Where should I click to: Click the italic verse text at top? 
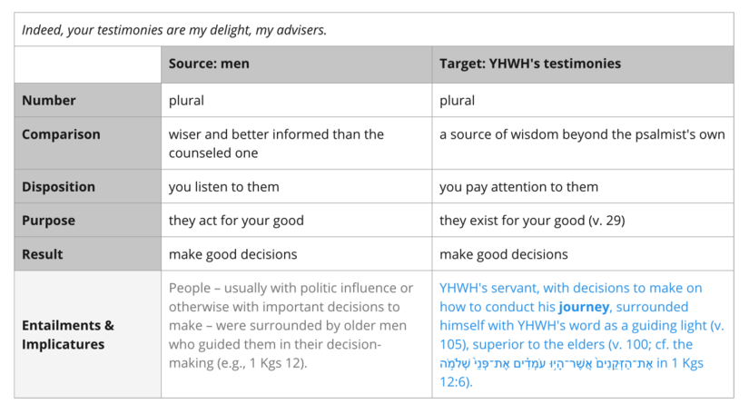[174, 30]
